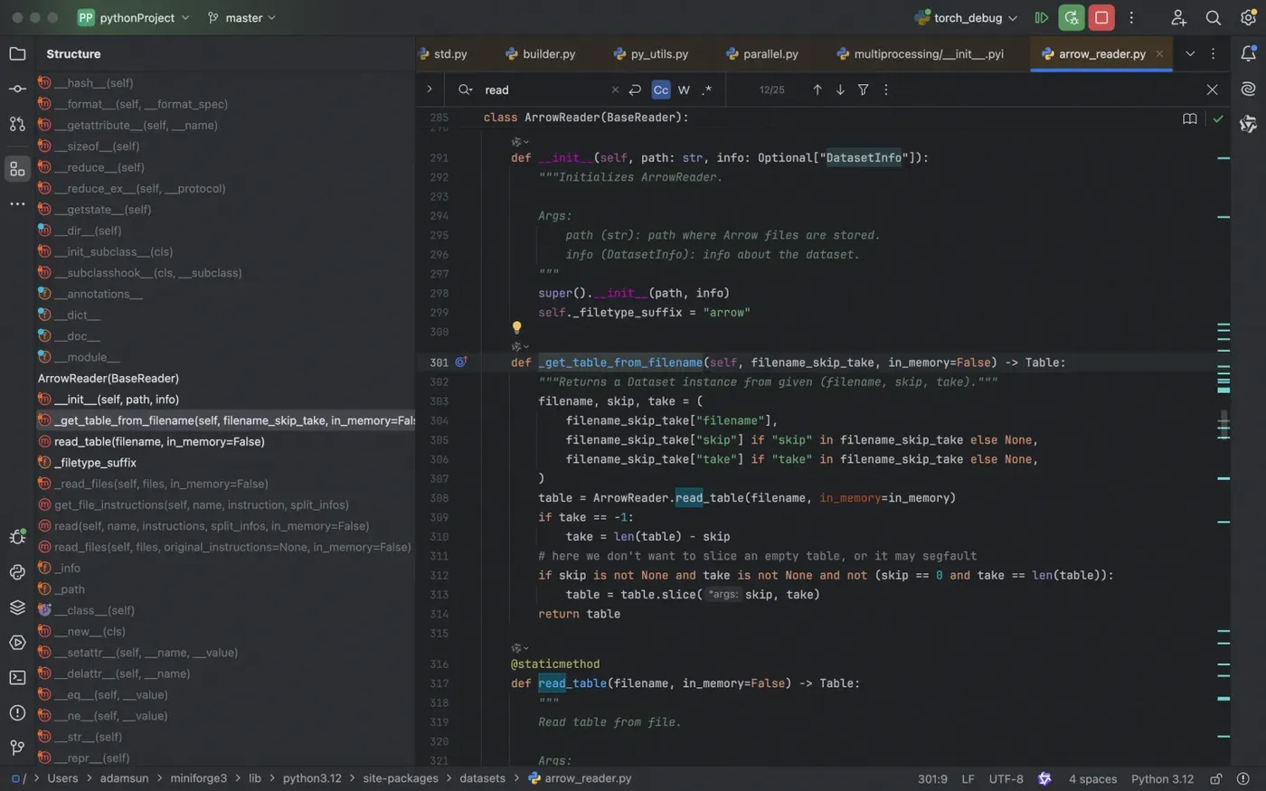Open the master branch dropdown
This screenshot has width=1266, height=791.
tap(241, 17)
